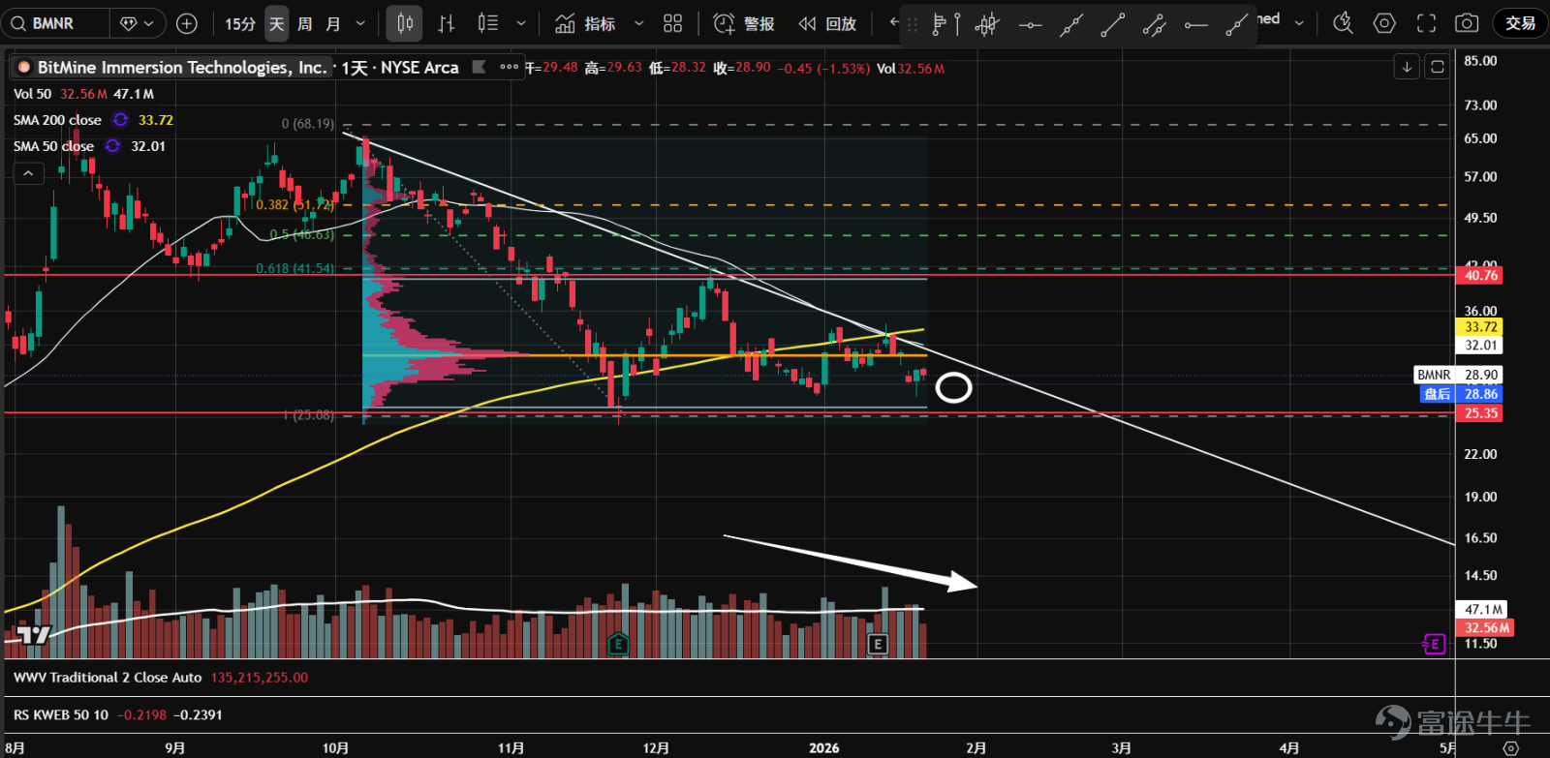Create a 警报 alert

[744, 23]
